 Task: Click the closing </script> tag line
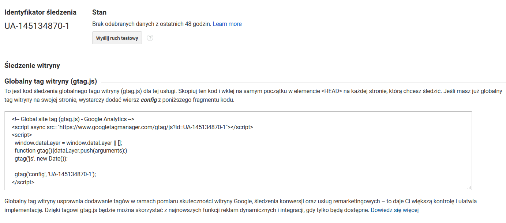23,182
